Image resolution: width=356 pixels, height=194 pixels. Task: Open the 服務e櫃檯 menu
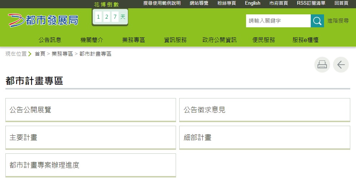coord(305,40)
